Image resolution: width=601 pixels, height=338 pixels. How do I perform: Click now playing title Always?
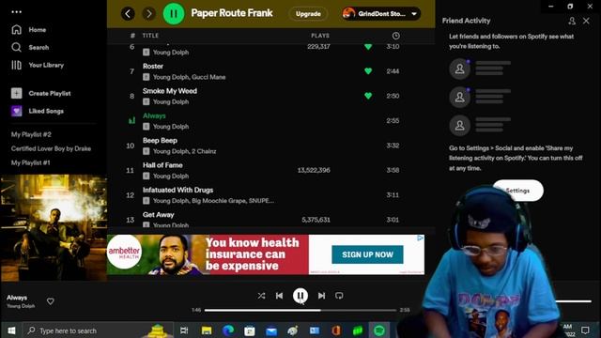pyautogui.click(x=17, y=298)
